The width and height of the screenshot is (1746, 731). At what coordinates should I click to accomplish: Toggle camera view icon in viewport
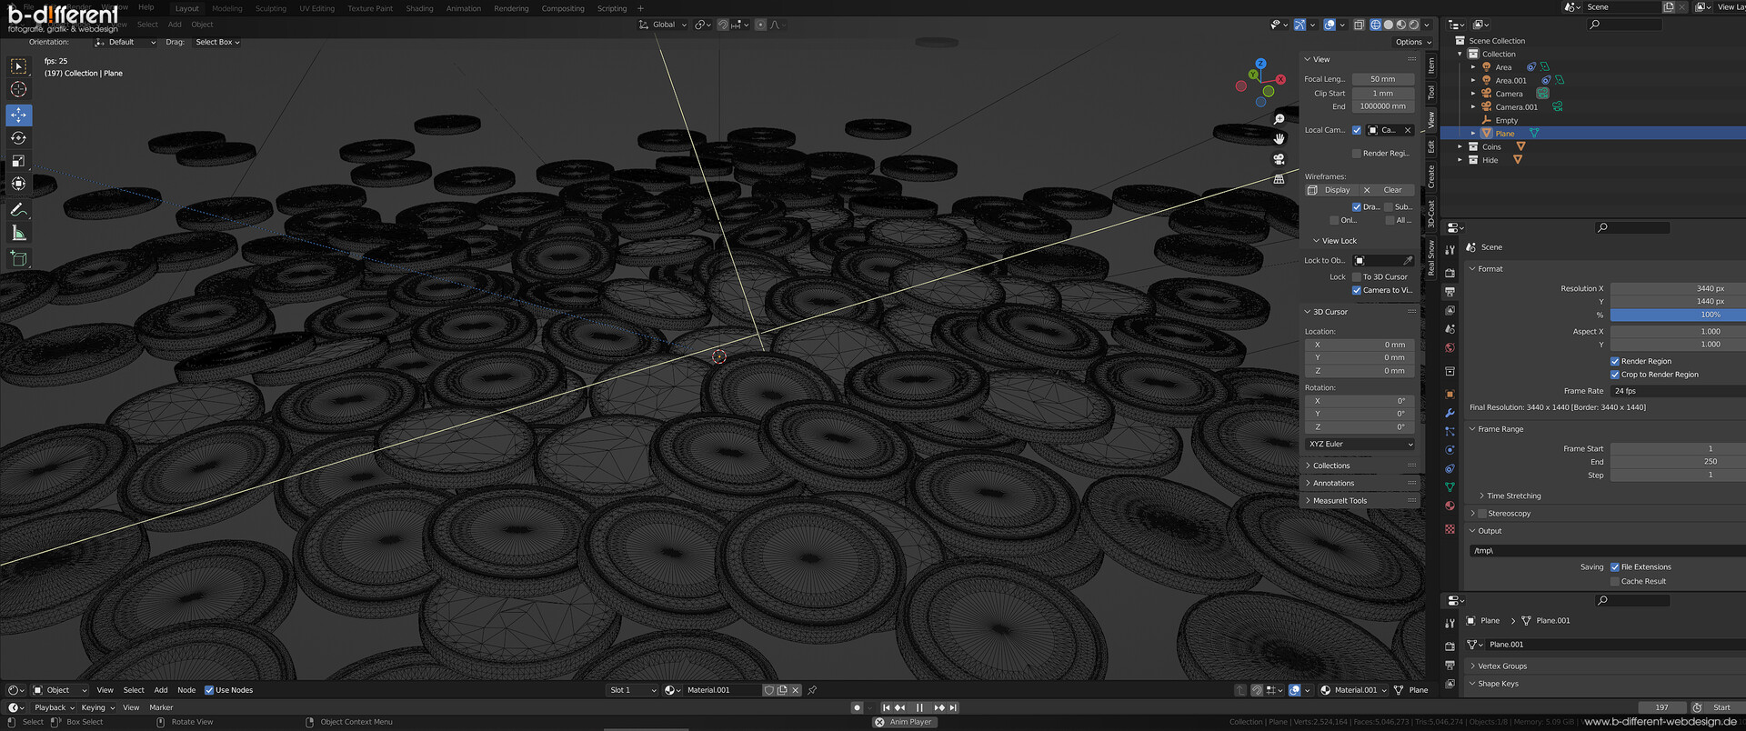(1279, 159)
